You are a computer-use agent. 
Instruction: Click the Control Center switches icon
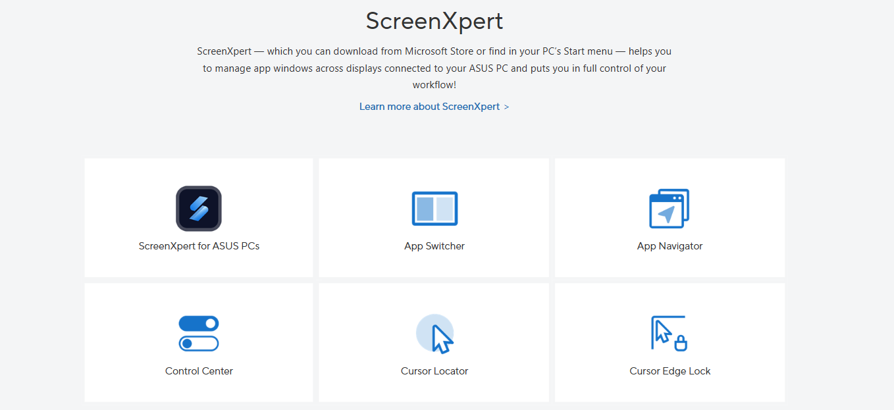[199, 334]
